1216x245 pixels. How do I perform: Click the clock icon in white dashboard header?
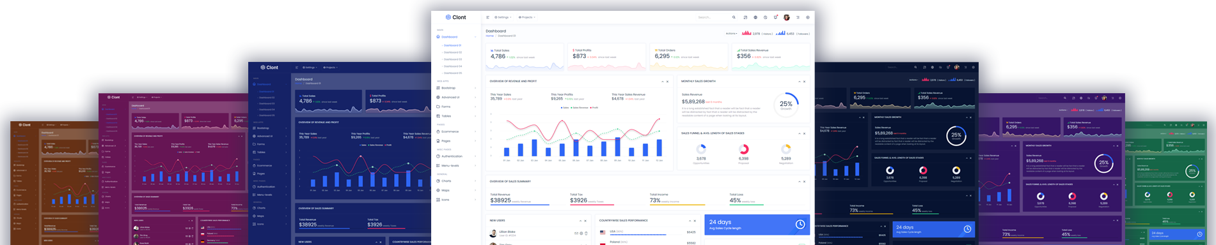pyautogui.click(x=765, y=17)
